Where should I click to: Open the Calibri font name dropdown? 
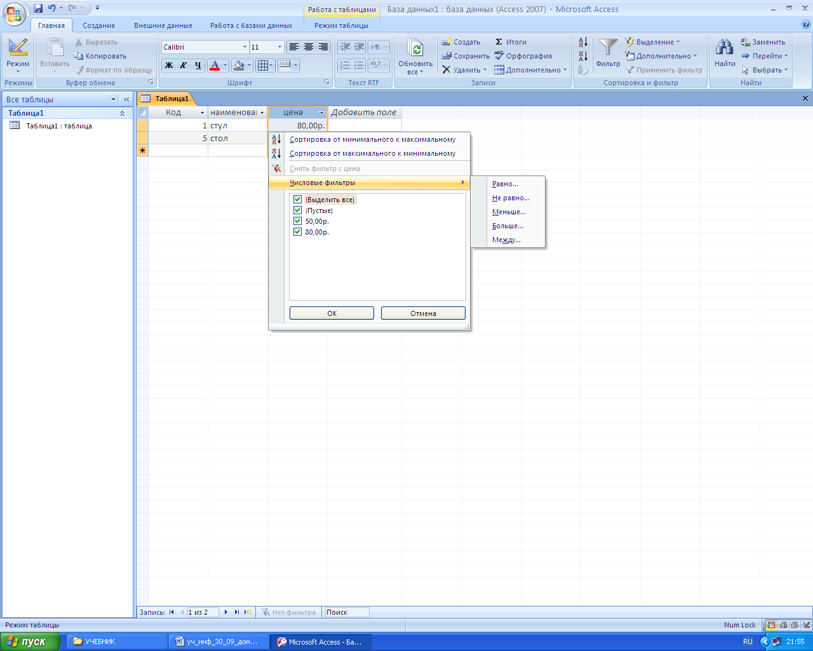pos(245,47)
